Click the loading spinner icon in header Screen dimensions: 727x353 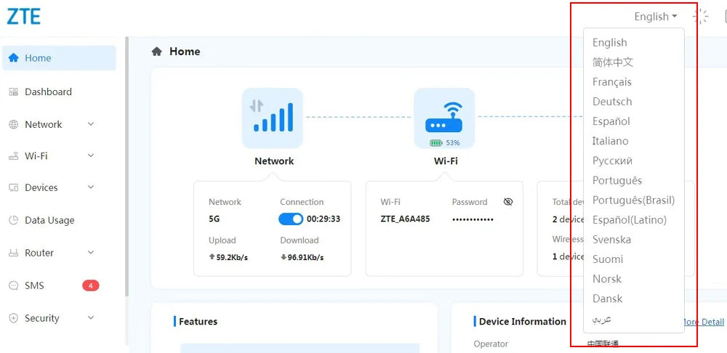point(701,17)
